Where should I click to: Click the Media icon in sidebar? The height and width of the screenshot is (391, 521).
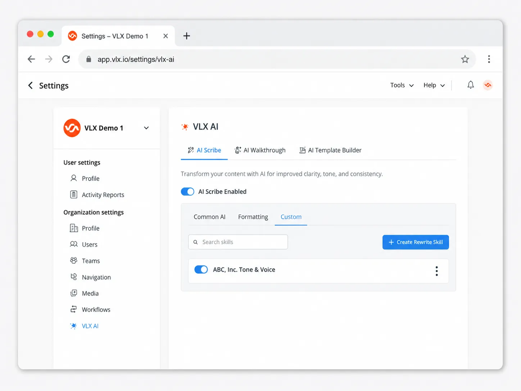(x=74, y=293)
